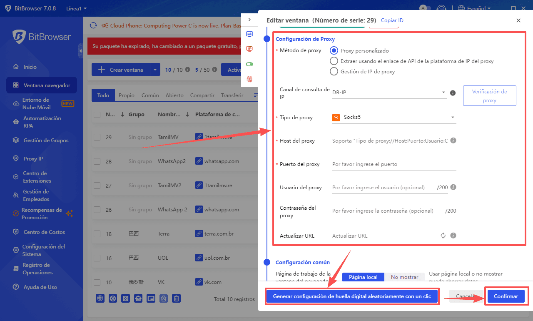Select the Todo filter tab
The height and width of the screenshot is (321, 533).
(103, 95)
